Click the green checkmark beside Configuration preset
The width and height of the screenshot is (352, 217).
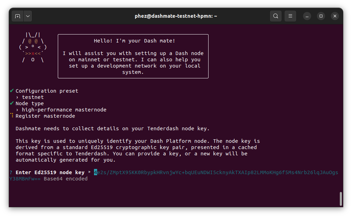coord(11,91)
